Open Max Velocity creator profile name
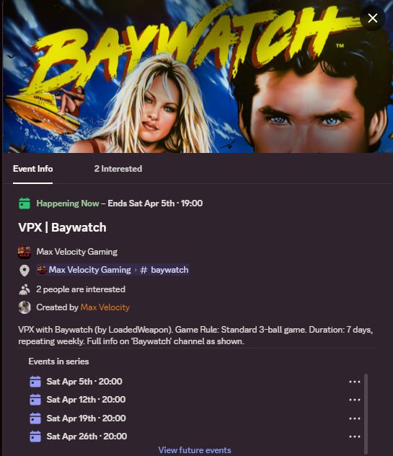393x456 pixels. coord(105,307)
